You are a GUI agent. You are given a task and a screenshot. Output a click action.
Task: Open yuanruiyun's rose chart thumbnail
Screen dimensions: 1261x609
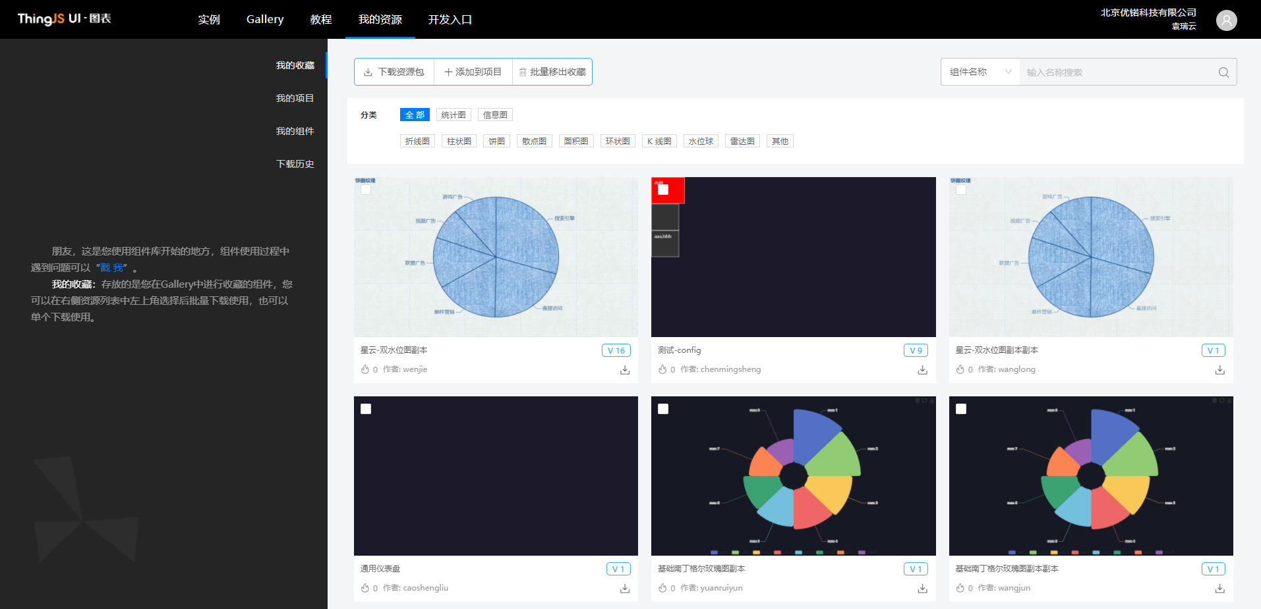(x=794, y=476)
